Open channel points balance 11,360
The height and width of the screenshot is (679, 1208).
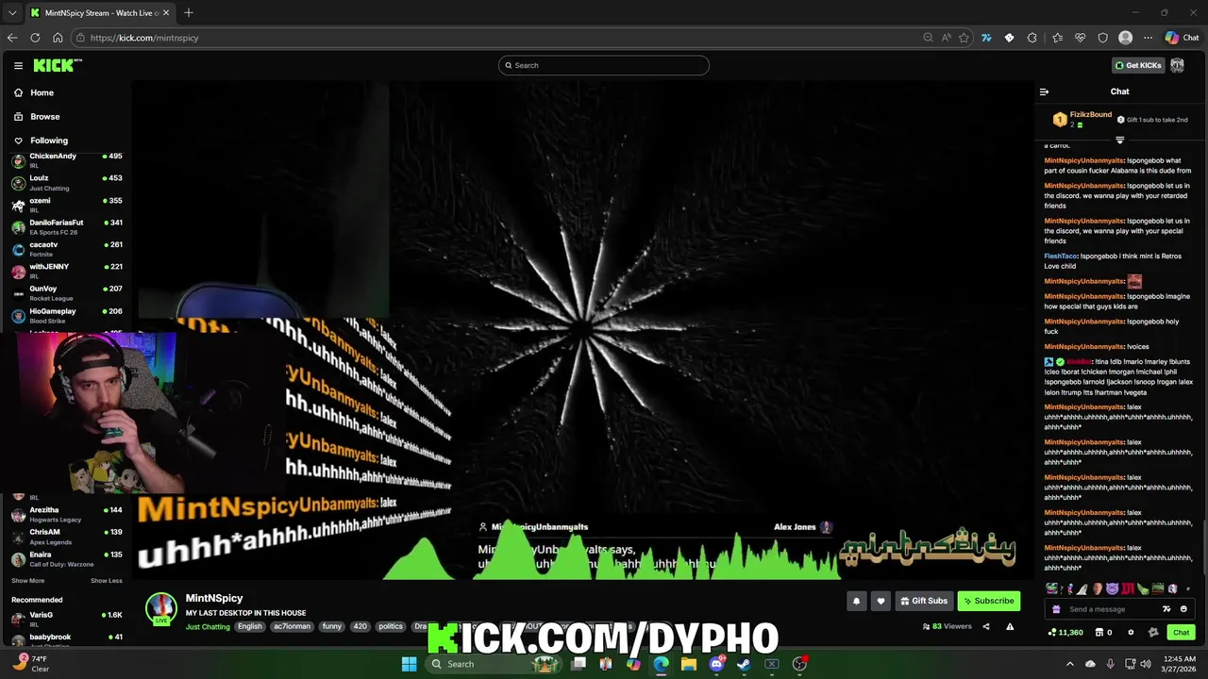coord(1065,633)
